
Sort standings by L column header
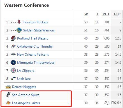pos(98,14)
